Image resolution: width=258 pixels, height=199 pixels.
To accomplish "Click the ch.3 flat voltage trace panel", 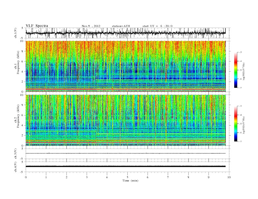I will (x=128, y=154).
